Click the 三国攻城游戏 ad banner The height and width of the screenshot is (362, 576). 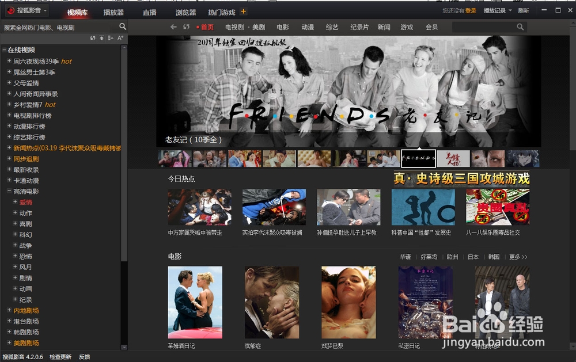click(461, 179)
